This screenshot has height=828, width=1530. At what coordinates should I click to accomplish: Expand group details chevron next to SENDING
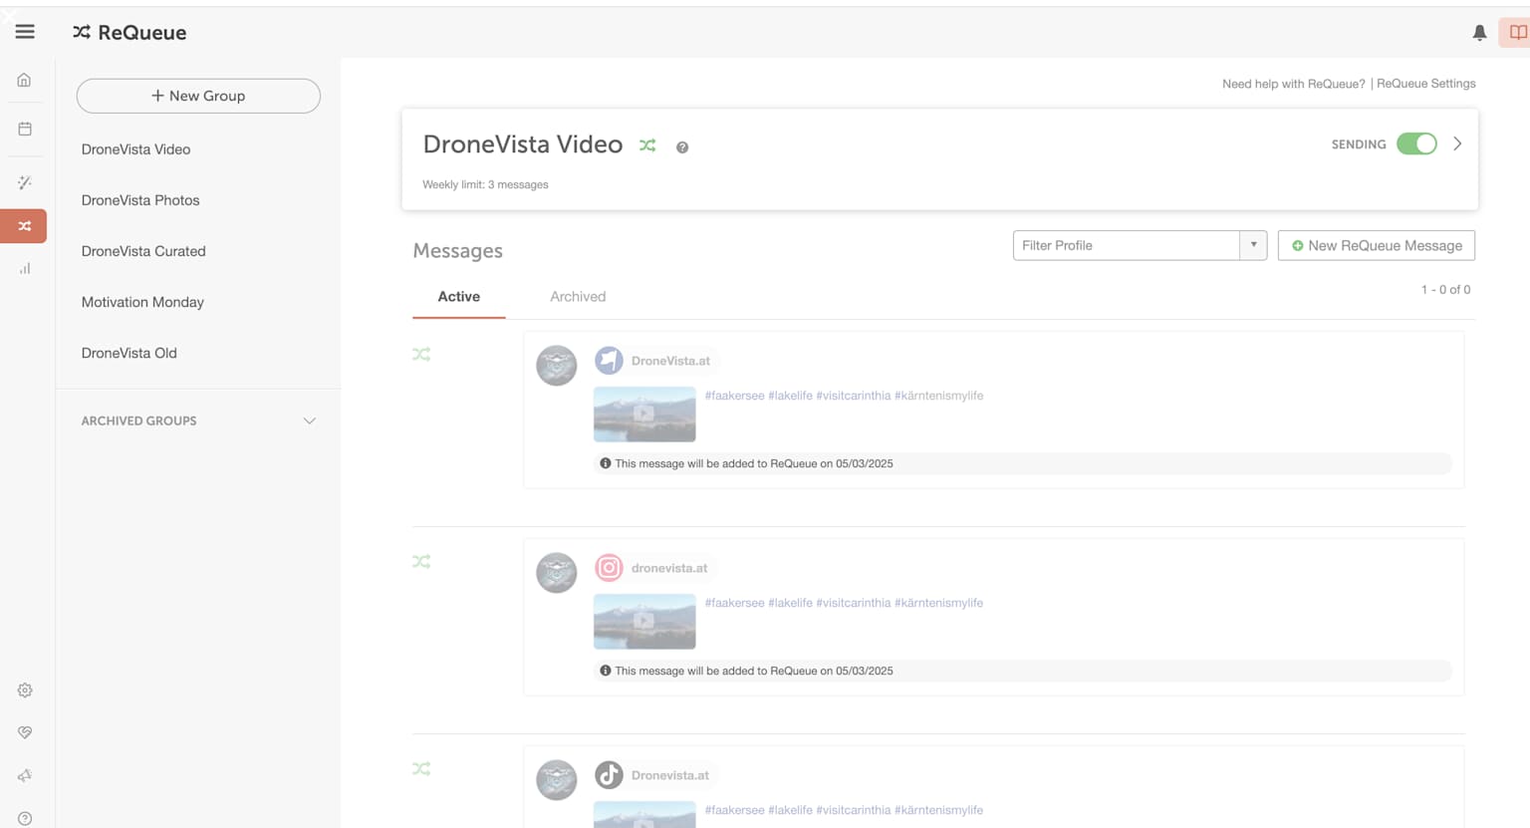click(1457, 143)
